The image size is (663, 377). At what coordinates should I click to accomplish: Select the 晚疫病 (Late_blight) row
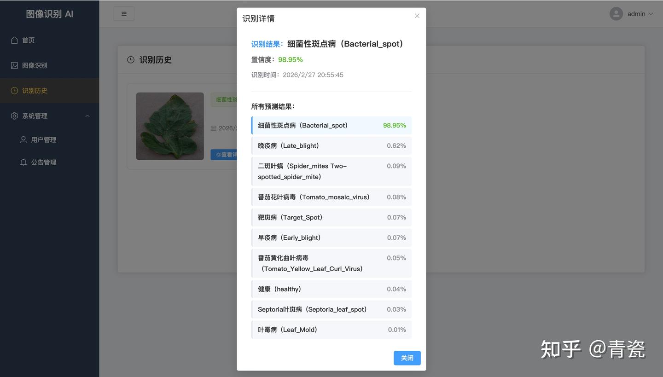pyautogui.click(x=331, y=145)
